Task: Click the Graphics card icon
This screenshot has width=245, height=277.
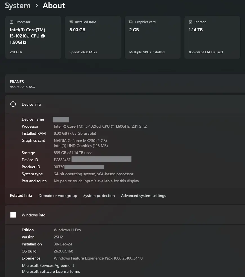Action: pyautogui.click(x=131, y=22)
